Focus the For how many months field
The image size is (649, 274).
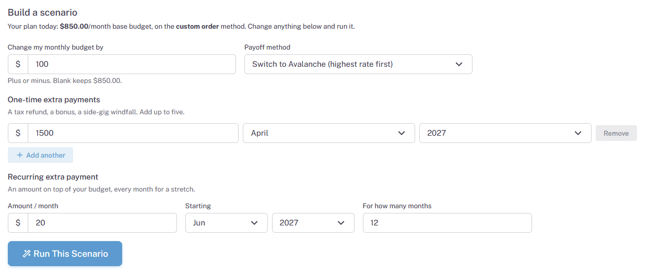[x=447, y=223]
